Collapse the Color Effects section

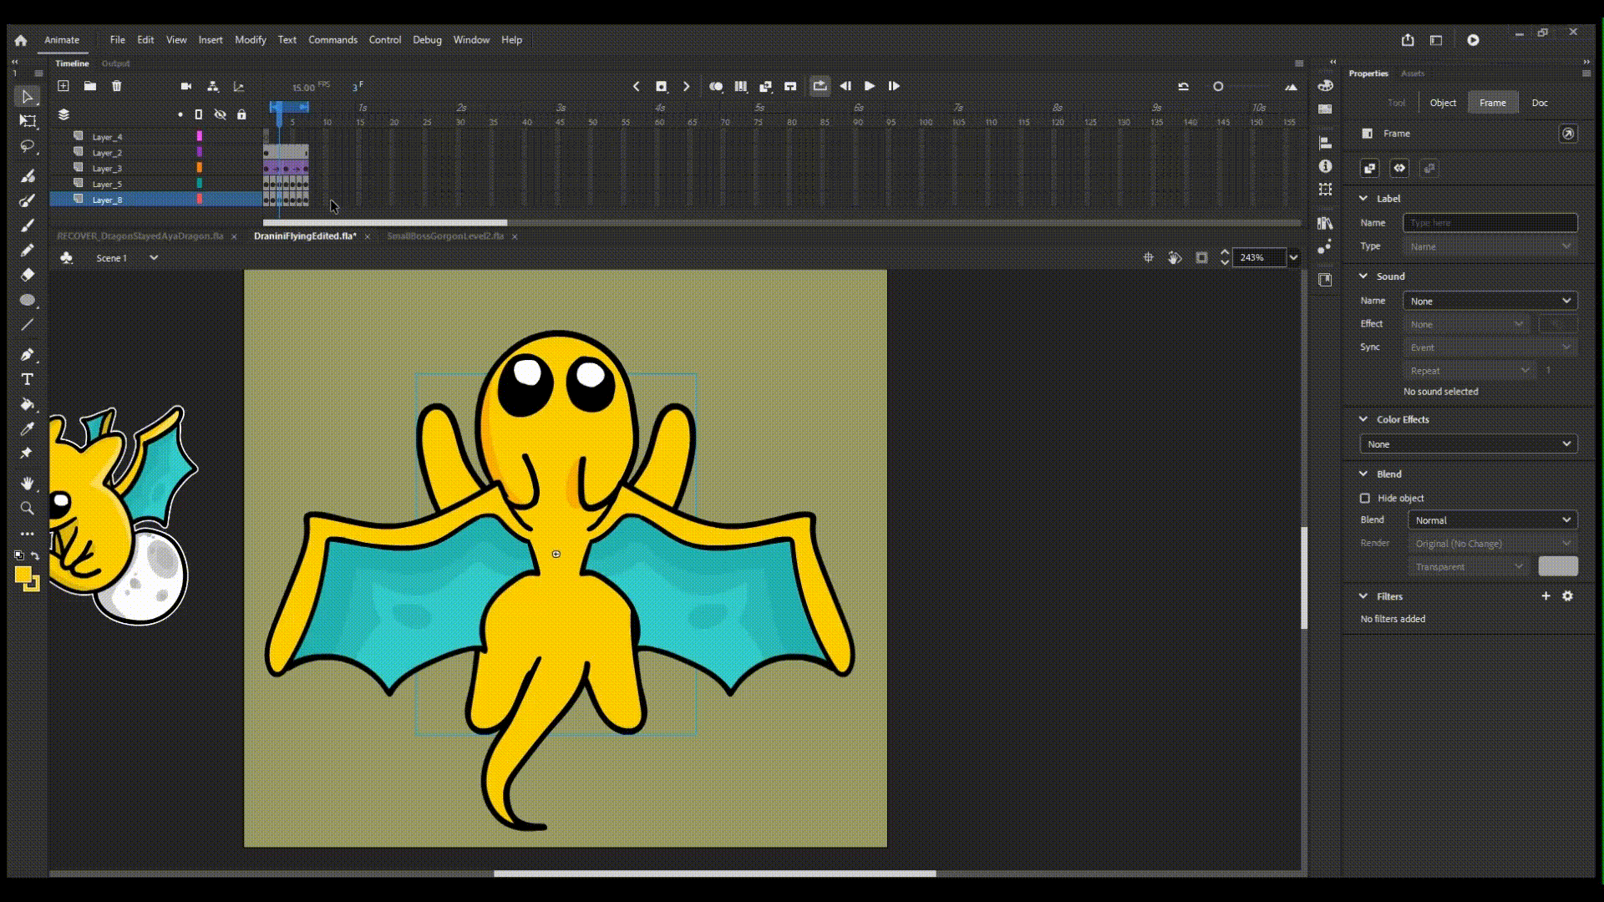[1363, 419]
